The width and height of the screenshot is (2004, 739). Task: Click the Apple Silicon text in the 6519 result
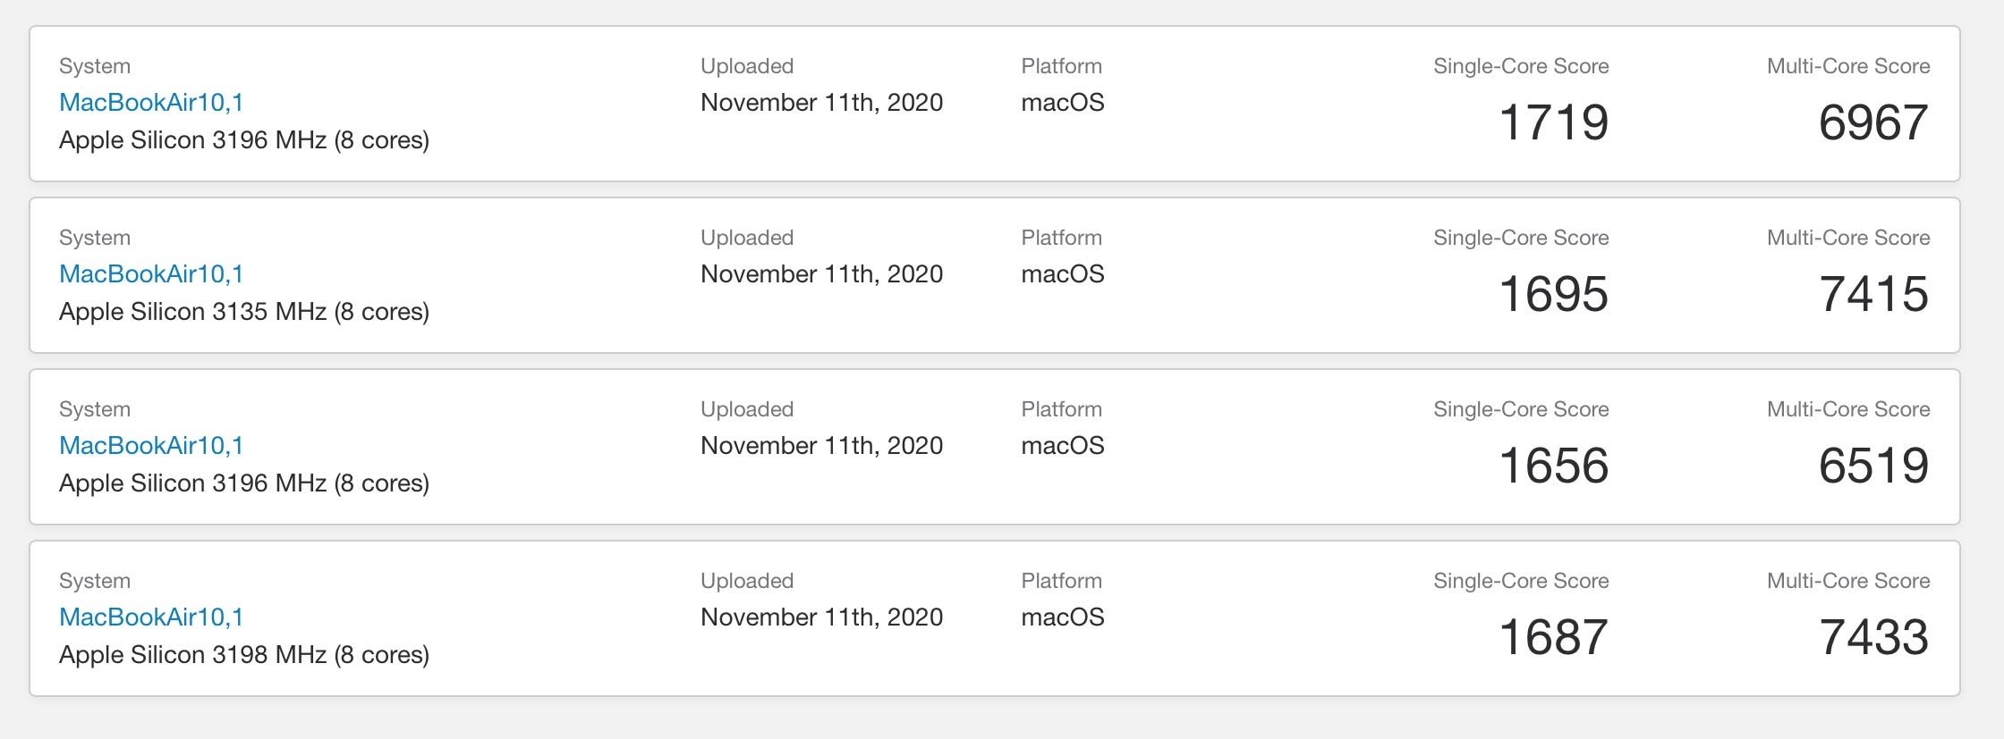244,483
